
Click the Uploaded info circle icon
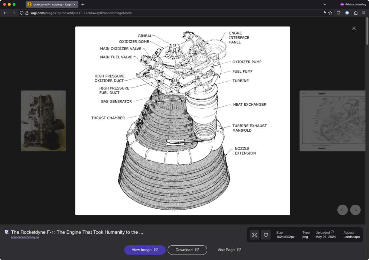[332, 232]
